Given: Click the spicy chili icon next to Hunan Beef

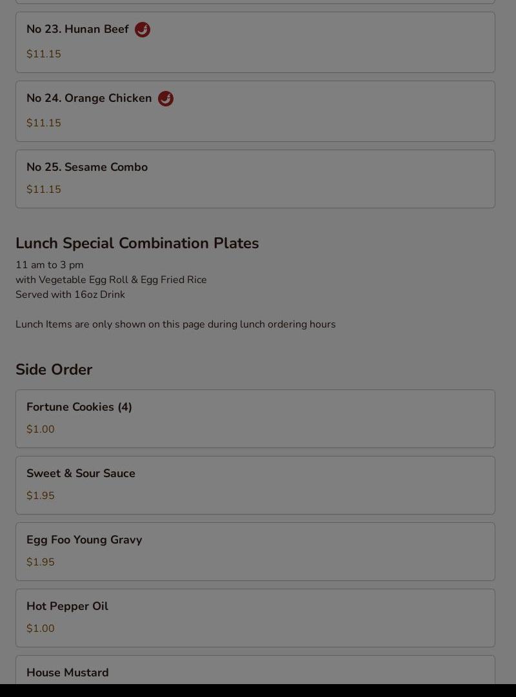Looking at the screenshot, I should (143, 30).
